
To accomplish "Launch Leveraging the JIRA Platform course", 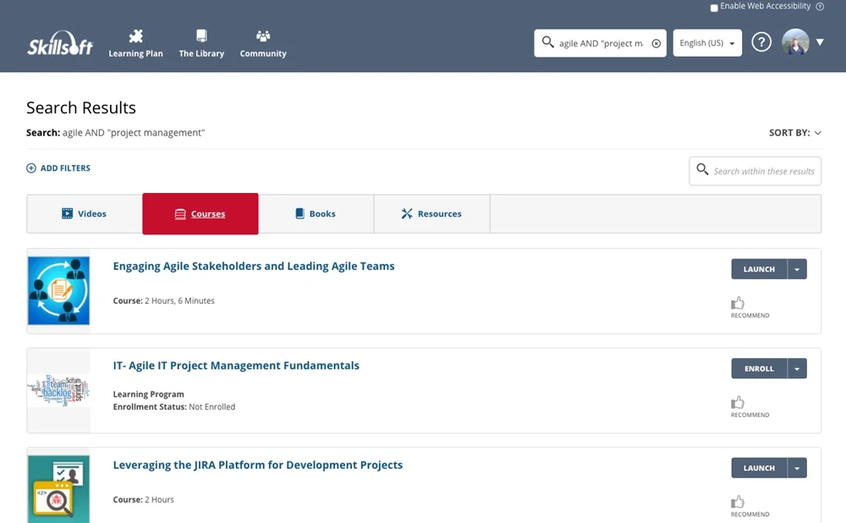I will coord(759,468).
